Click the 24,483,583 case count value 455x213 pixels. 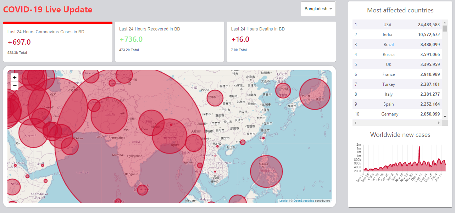pos(429,25)
